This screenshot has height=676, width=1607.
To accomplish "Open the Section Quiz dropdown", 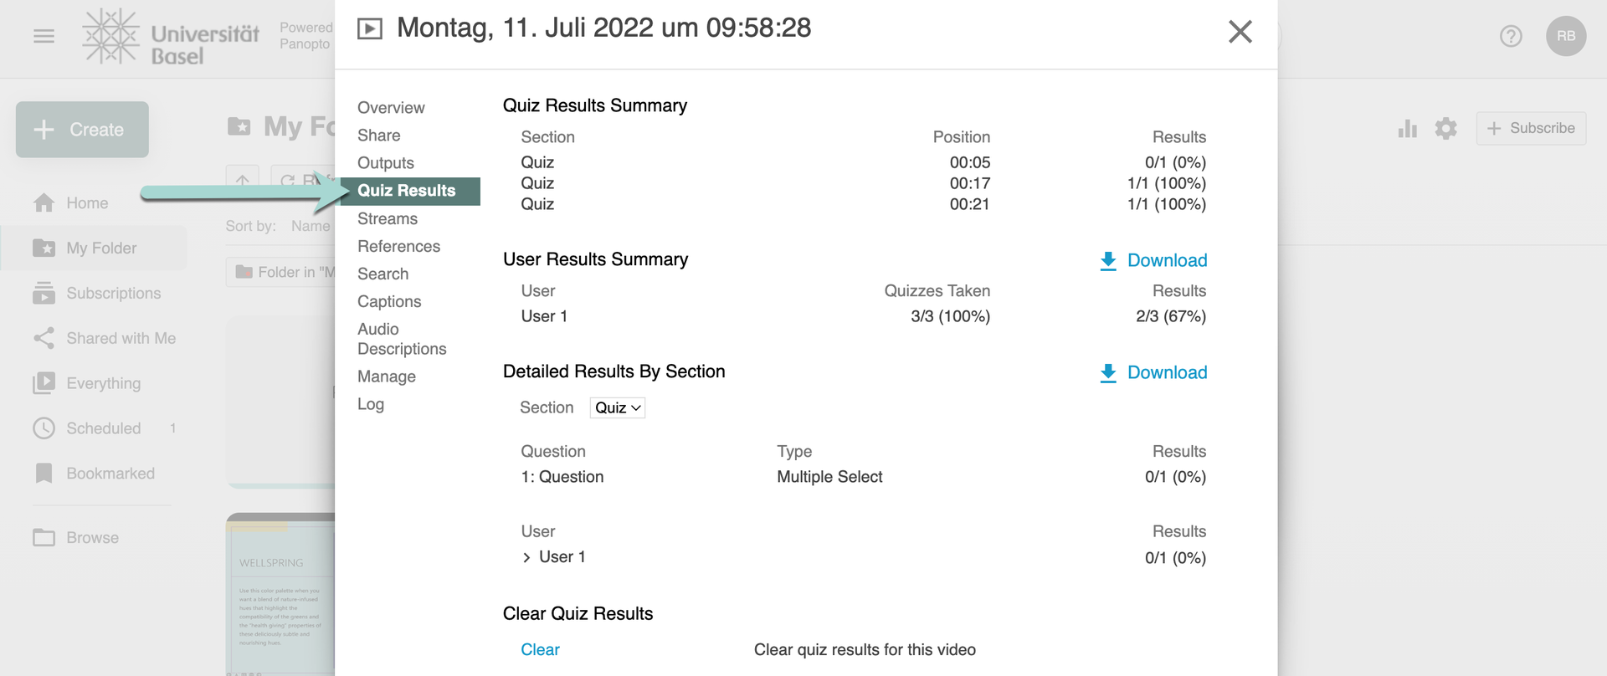I will 617,408.
